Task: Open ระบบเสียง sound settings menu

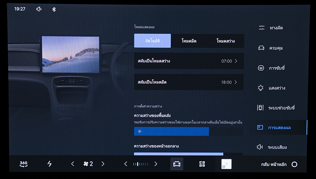Action: [277, 147]
